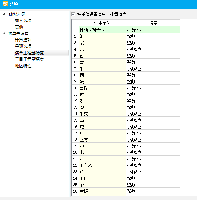
Task: Select the t unit cell in row 17
Action: (103, 133)
